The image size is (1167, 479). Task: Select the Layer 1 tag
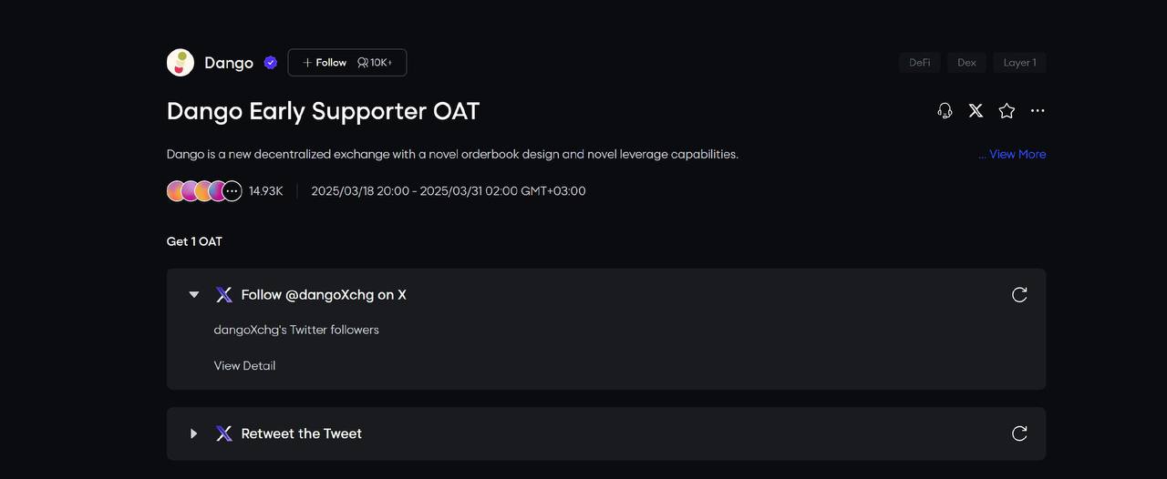point(1019,63)
